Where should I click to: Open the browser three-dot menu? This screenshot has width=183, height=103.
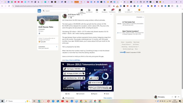coord(181,6)
